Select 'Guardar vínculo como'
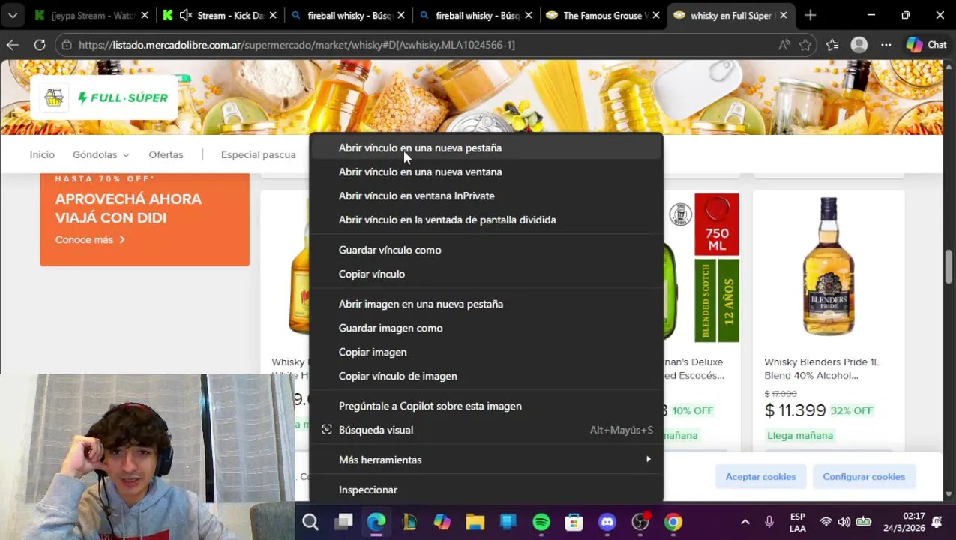The image size is (956, 540). tap(486, 250)
